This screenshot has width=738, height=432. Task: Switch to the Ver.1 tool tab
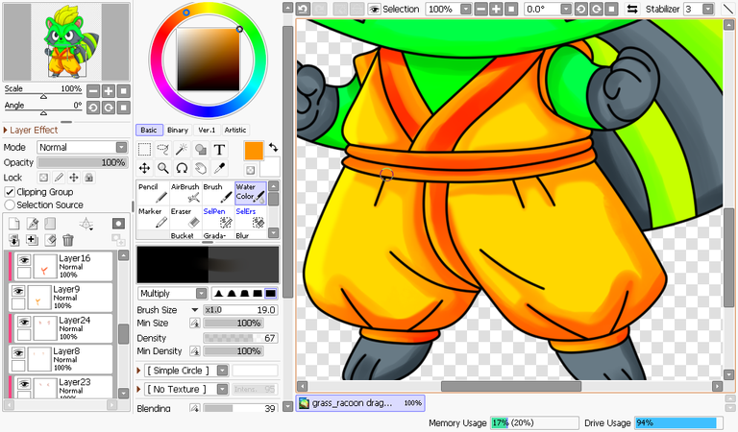pyautogui.click(x=207, y=130)
